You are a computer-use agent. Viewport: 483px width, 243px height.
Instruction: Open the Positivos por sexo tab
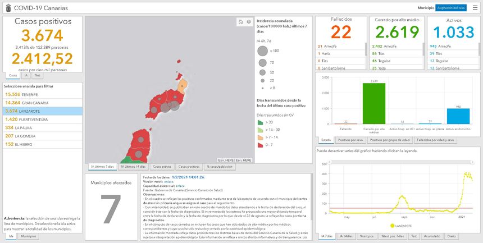[350, 140]
